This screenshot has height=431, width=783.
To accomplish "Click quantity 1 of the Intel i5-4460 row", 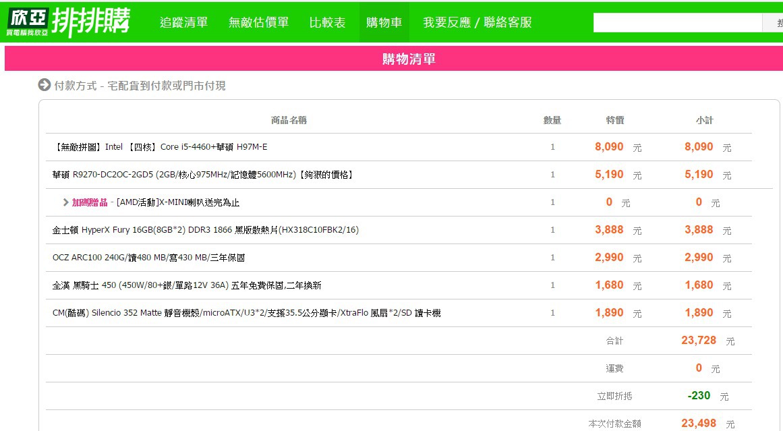I will pos(553,147).
